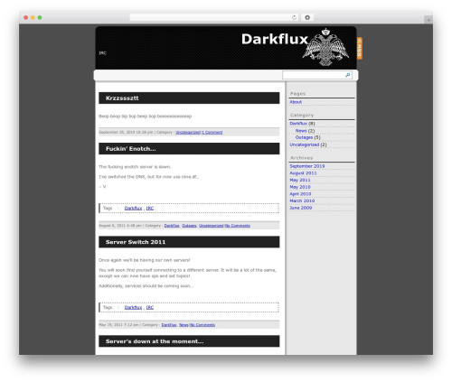Screen dimensions: 452x382
Task: Click the Archives sidebar heading
Action: pos(301,158)
